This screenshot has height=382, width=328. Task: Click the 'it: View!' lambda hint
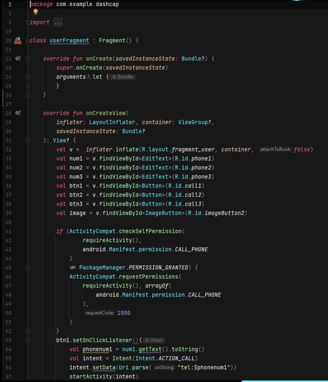154,340
